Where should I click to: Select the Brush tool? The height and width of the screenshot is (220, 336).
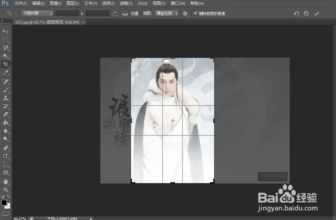pyautogui.click(x=6, y=90)
